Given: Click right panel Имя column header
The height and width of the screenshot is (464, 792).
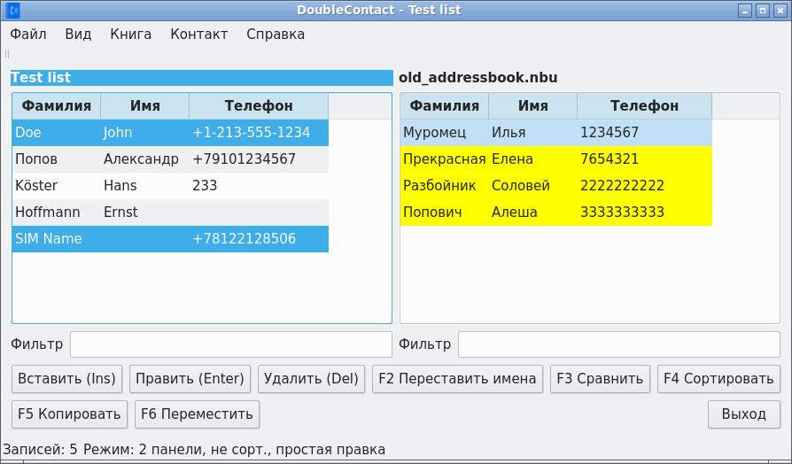Looking at the screenshot, I should pyautogui.click(x=533, y=106).
